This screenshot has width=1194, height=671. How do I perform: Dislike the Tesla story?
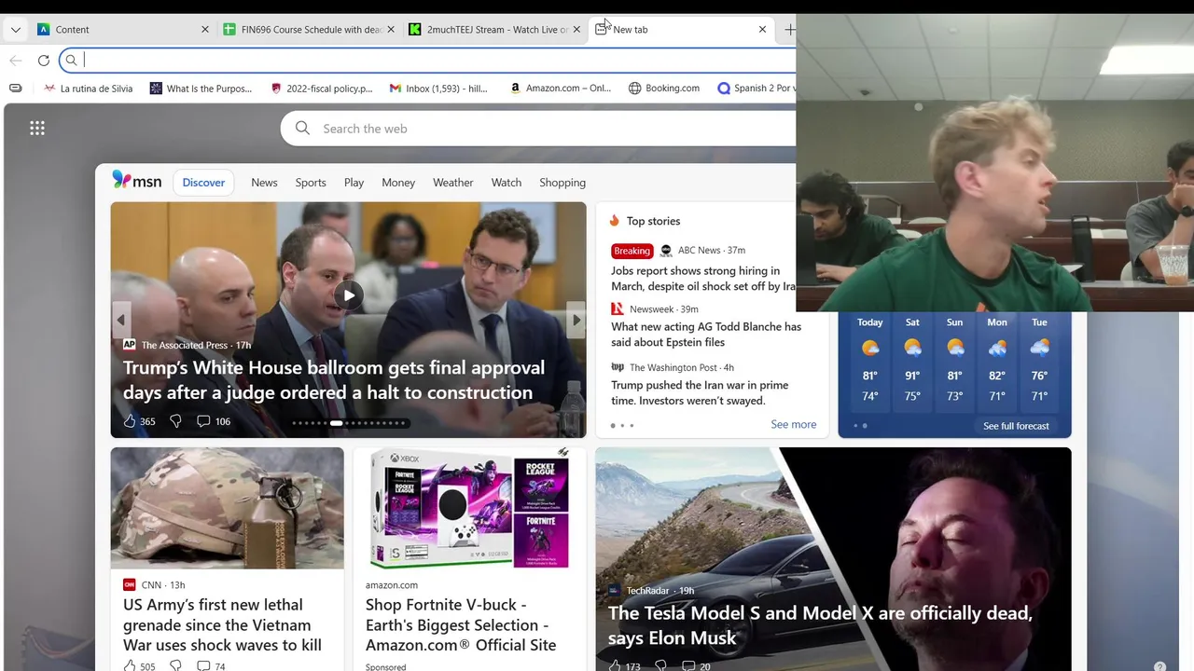[660, 666]
